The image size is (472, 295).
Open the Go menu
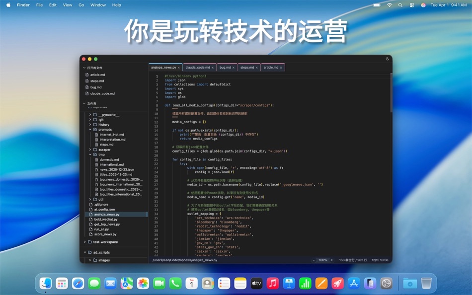pos(81,5)
